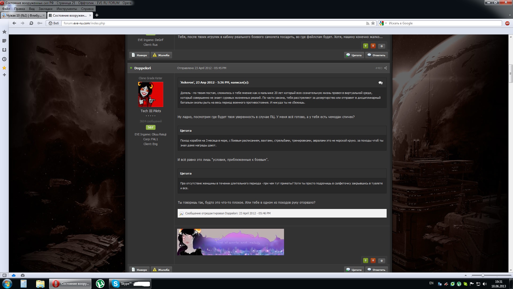Toggle the sidebar panel button at bottom-left
The image size is (513, 289).
click(4, 275)
